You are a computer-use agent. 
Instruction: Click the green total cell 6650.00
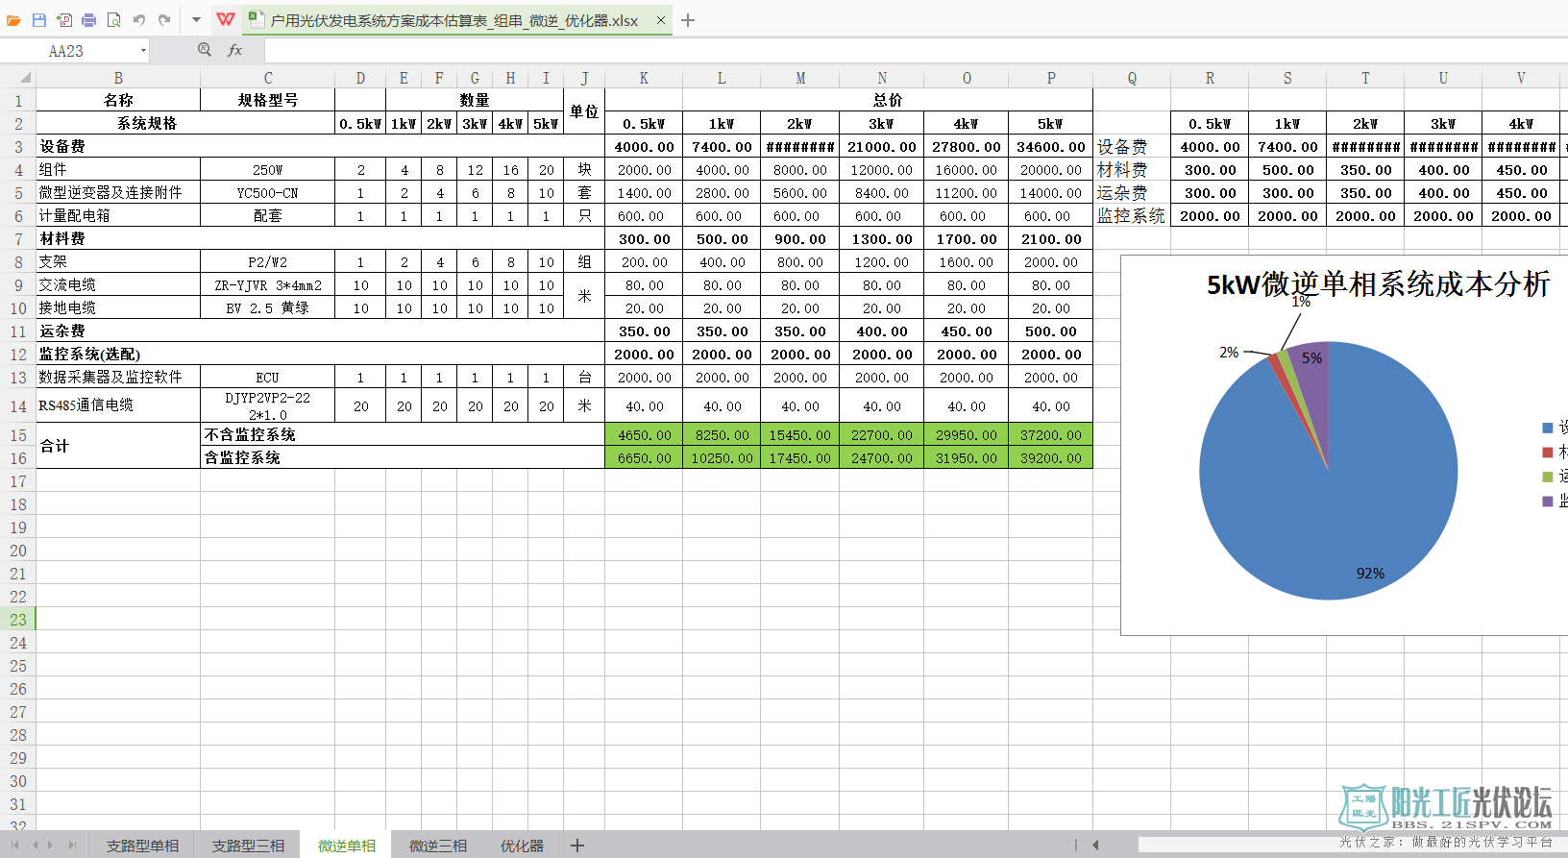[x=644, y=458]
